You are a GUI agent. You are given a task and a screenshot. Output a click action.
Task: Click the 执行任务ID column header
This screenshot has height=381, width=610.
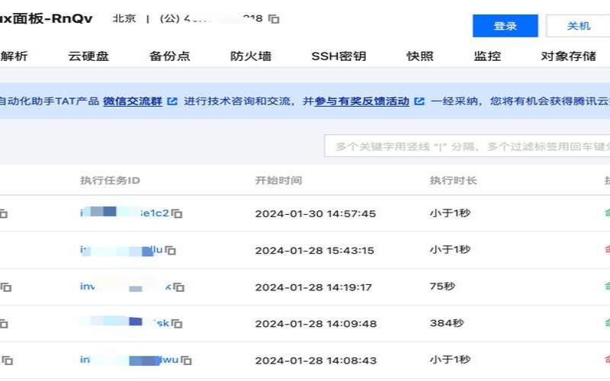[x=110, y=181]
